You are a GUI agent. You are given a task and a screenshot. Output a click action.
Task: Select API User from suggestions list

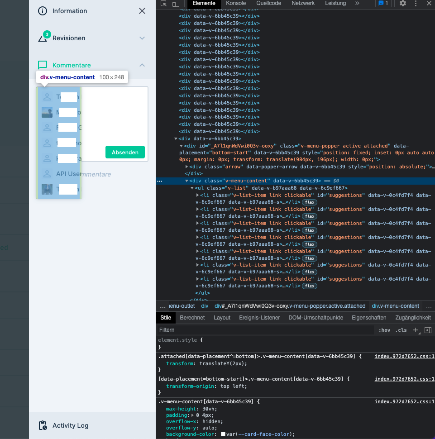coord(59,174)
